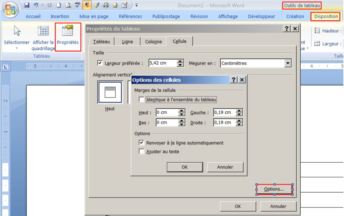Select the Disposition table tools tab
344x216 pixels.
(x=326, y=16)
